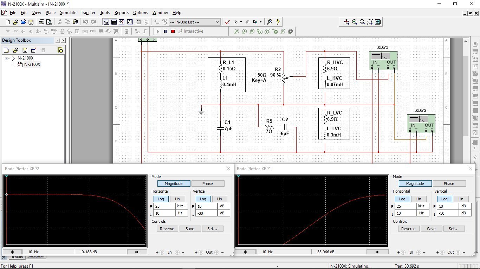
Task: Select Log vertical scale in Bode Plotter-XBP2
Action: pos(203,199)
